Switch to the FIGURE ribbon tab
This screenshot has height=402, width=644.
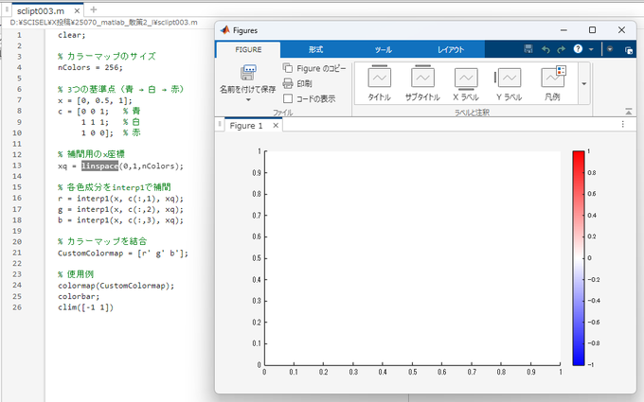(x=248, y=49)
